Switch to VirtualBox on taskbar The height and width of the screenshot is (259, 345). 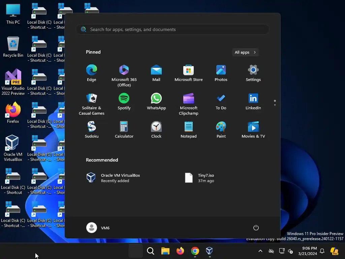210,251
